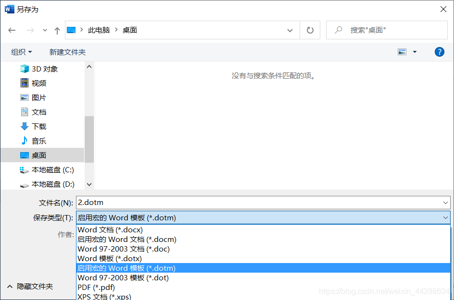Click the search magnifier icon
The height and width of the screenshot is (300, 454).
pyautogui.click(x=338, y=30)
